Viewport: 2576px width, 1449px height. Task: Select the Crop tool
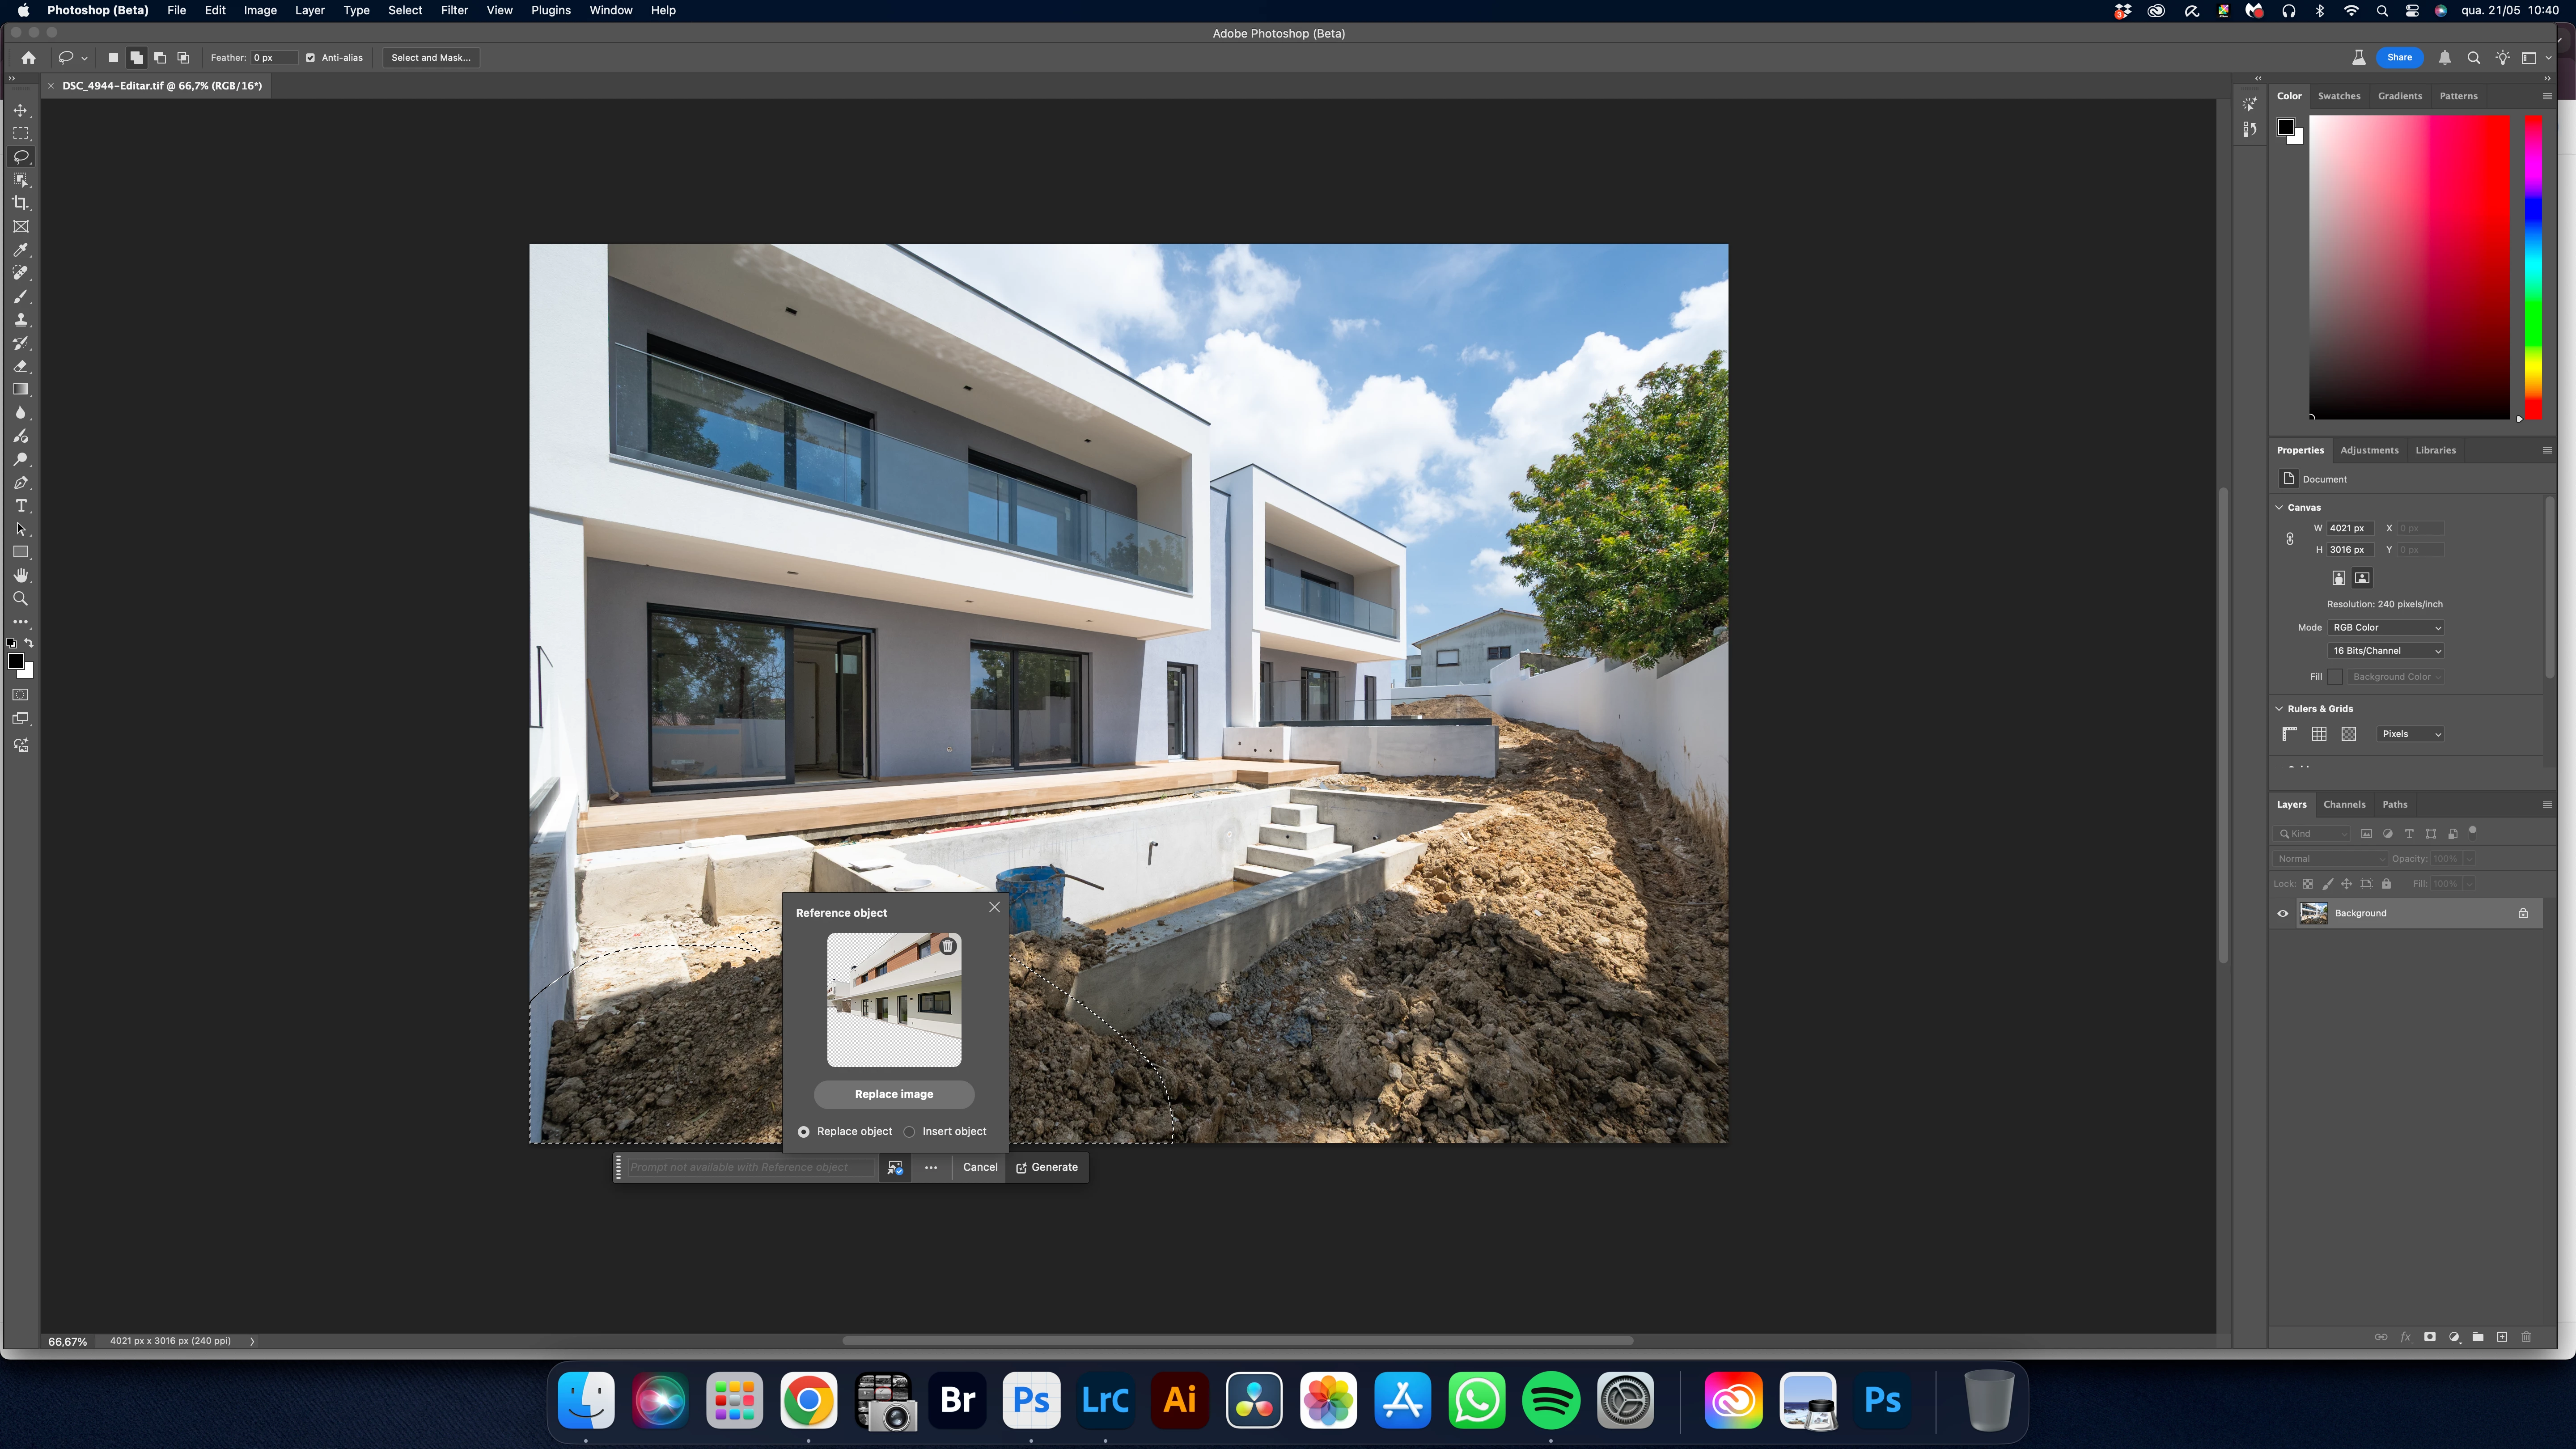20,203
